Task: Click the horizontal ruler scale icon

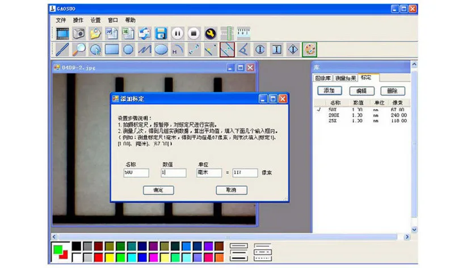Action: pos(243,33)
